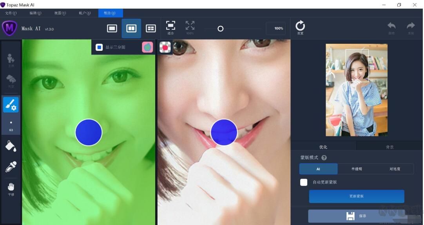Open mask mode help question mark
Screen dimensions: 424x225
324,158
